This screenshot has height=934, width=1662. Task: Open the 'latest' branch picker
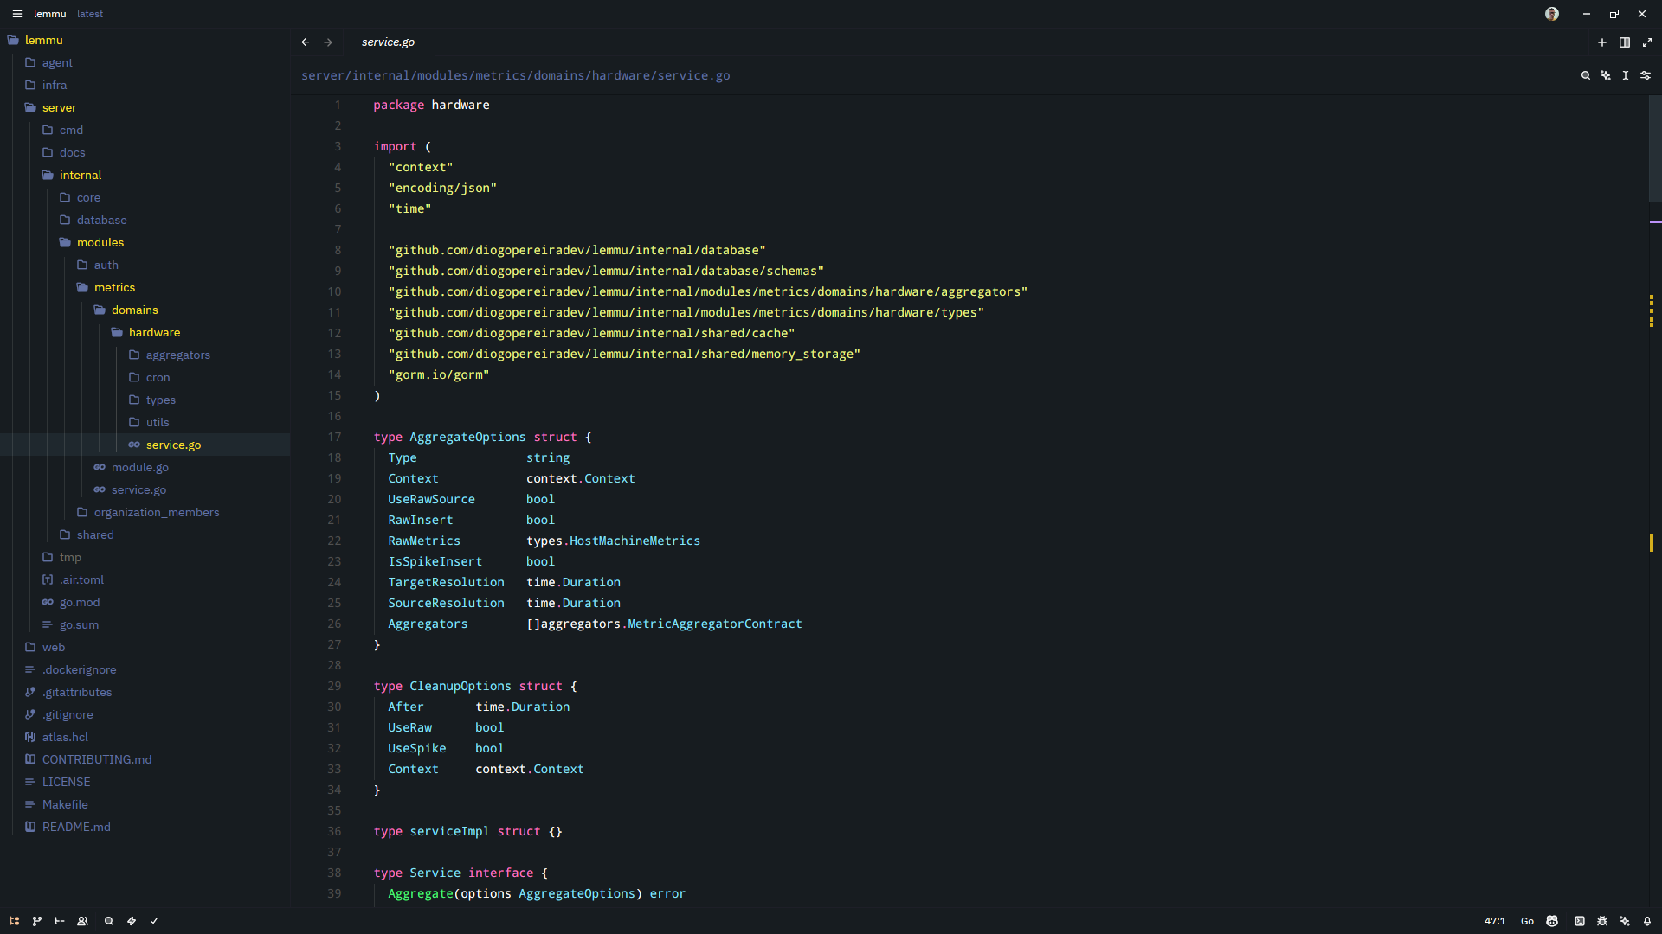click(x=90, y=14)
